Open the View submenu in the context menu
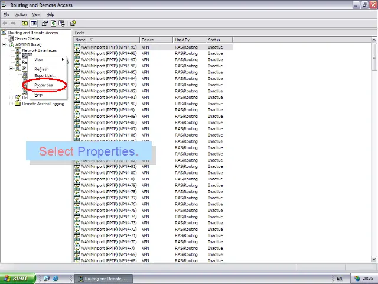 [x=47, y=59]
